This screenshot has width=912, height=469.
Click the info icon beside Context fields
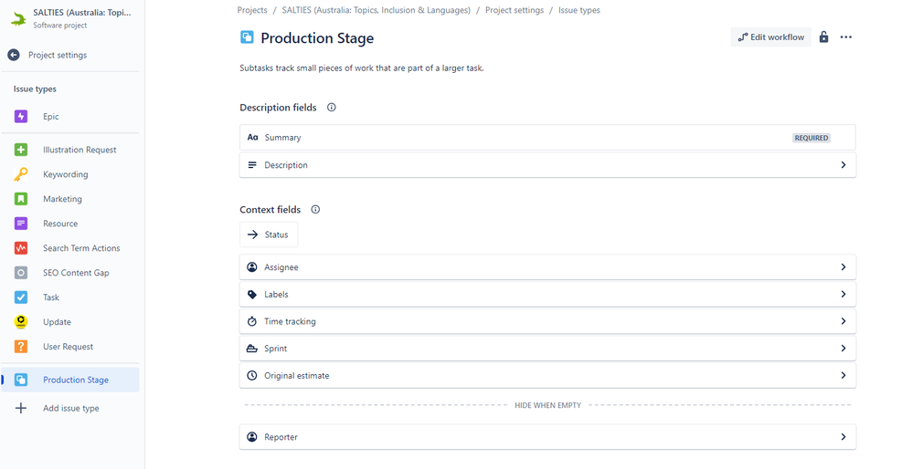coord(315,210)
